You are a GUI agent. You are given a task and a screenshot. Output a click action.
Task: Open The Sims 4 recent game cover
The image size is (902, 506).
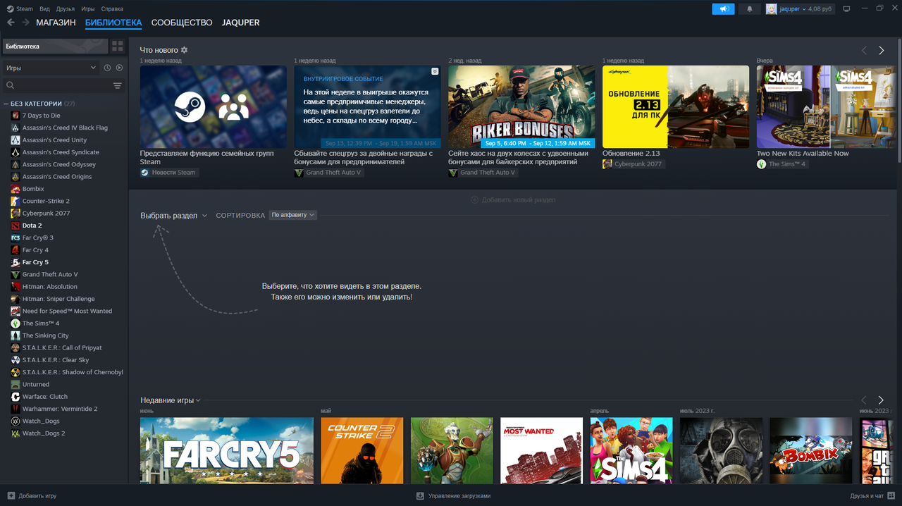point(631,450)
